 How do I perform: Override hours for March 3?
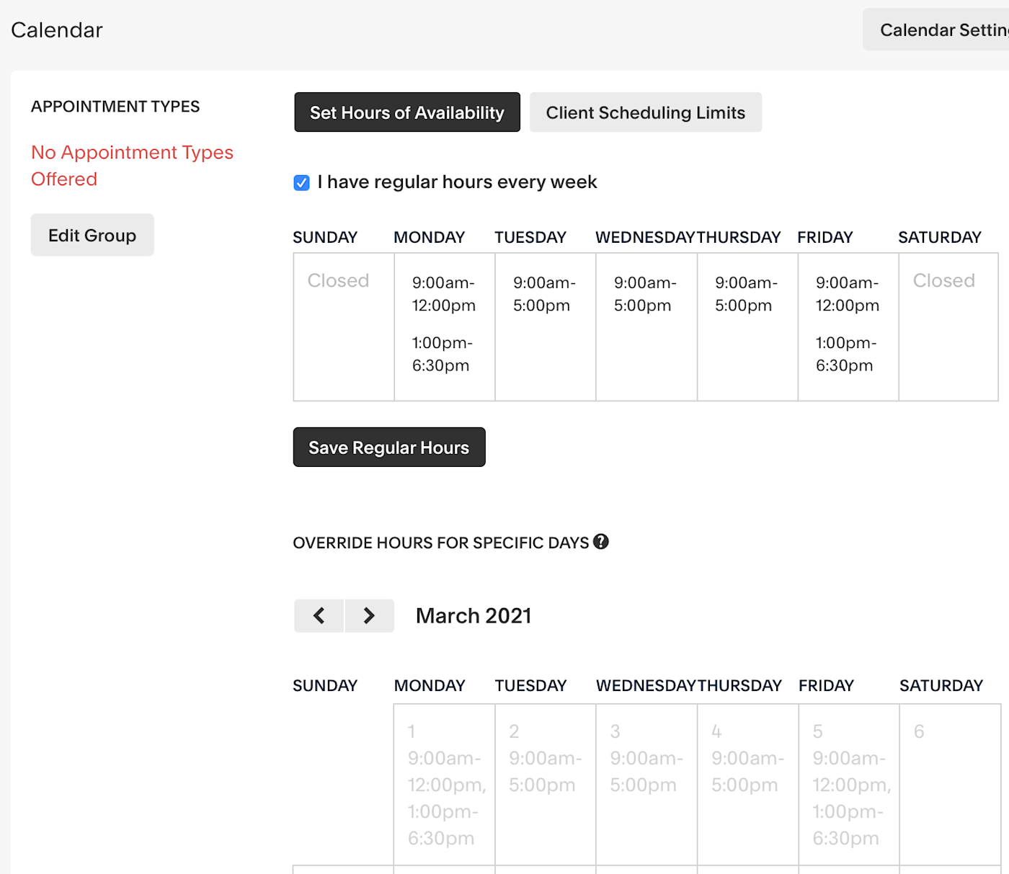pos(646,785)
